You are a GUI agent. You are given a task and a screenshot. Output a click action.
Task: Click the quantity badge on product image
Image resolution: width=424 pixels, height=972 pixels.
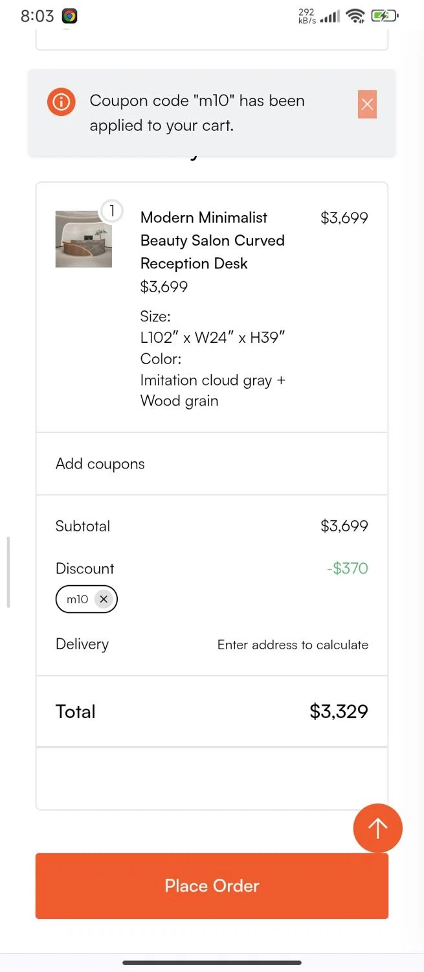(112, 211)
